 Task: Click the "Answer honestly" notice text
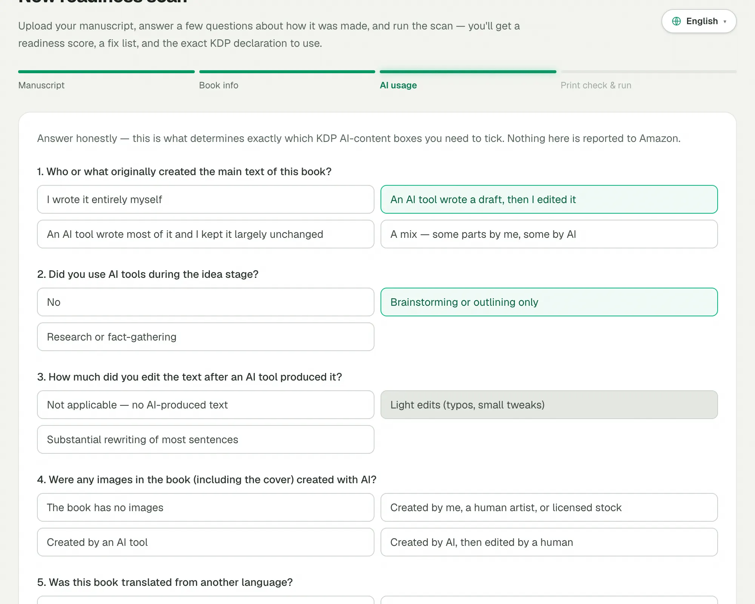point(359,139)
